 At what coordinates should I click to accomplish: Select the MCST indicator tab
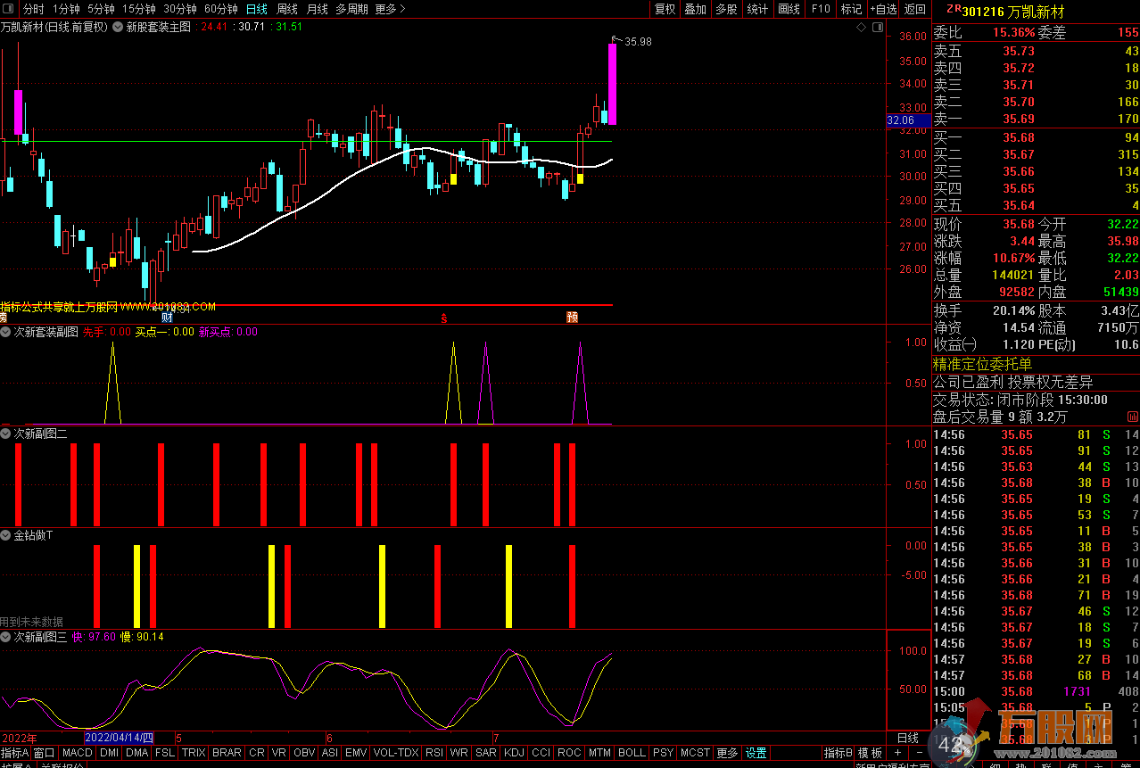click(x=696, y=753)
